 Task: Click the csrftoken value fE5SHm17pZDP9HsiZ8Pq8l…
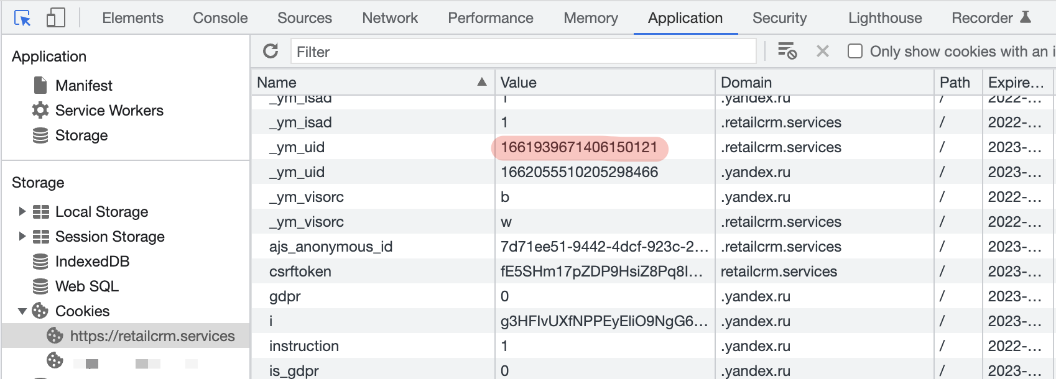click(x=602, y=272)
